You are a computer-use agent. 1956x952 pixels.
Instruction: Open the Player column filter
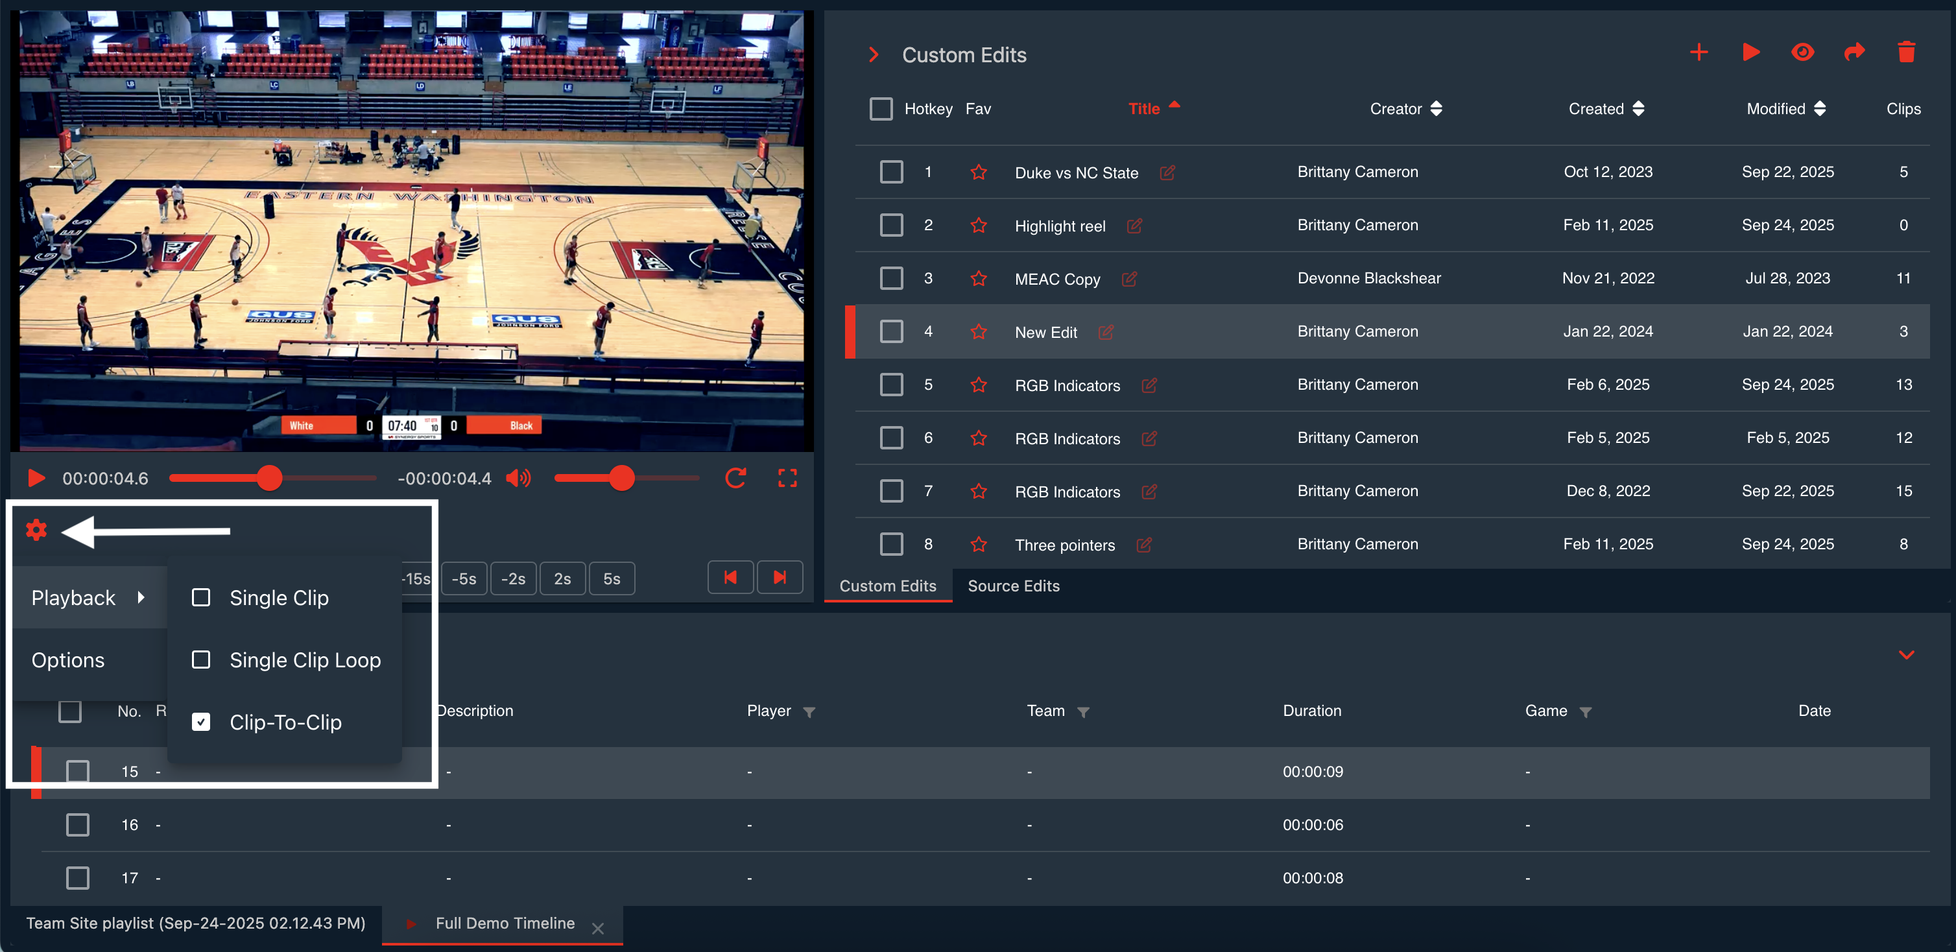[809, 712]
